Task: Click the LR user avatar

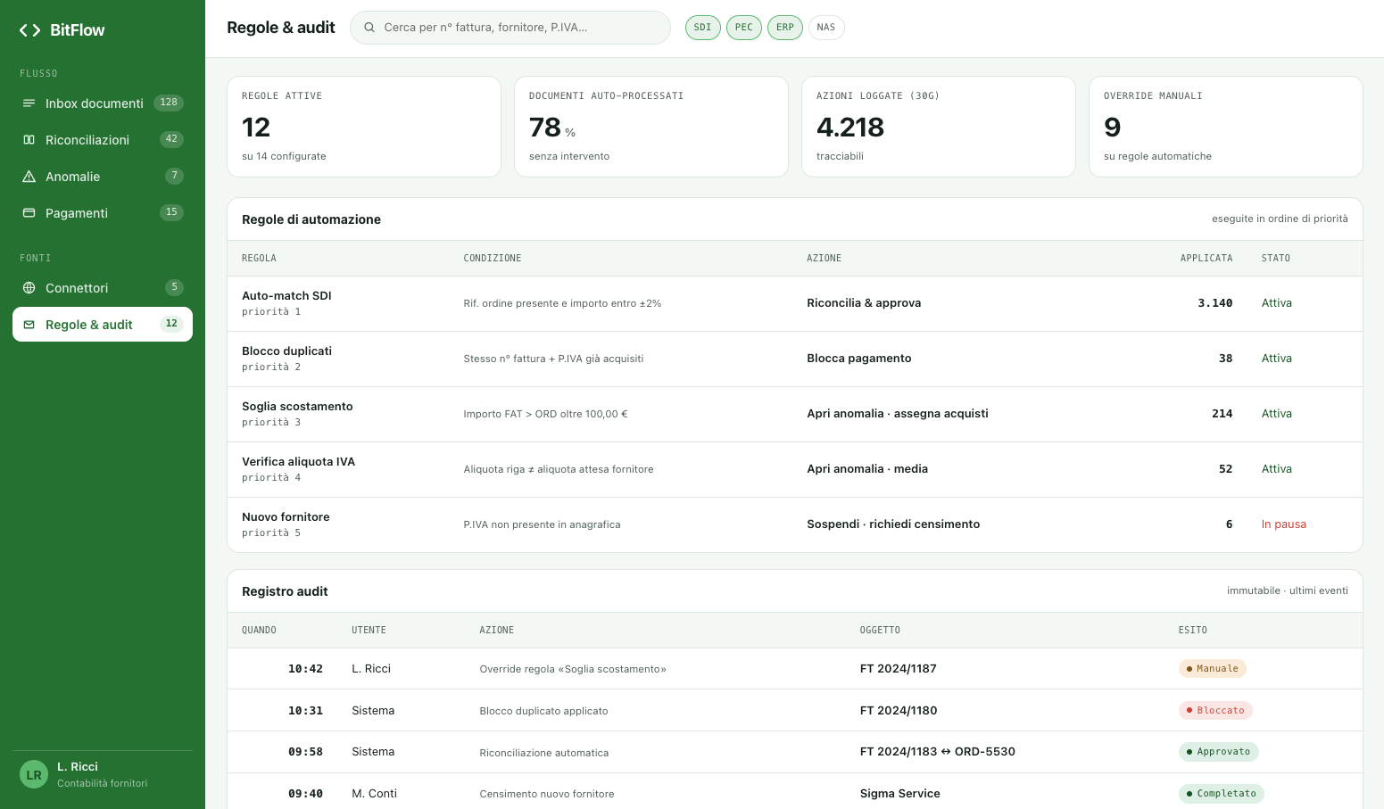Action: point(34,775)
